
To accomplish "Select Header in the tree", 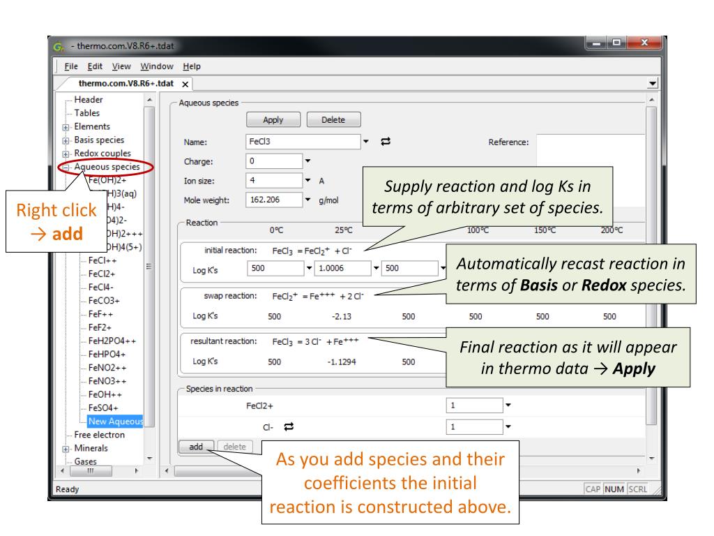I will coord(89,100).
